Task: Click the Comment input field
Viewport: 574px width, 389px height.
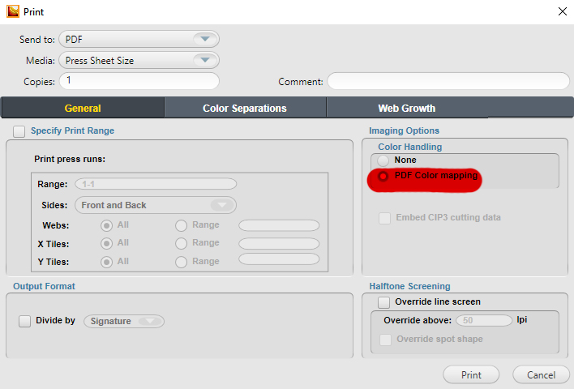Action: [448, 81]
